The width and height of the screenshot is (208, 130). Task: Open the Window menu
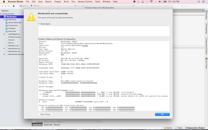point(106,2)
